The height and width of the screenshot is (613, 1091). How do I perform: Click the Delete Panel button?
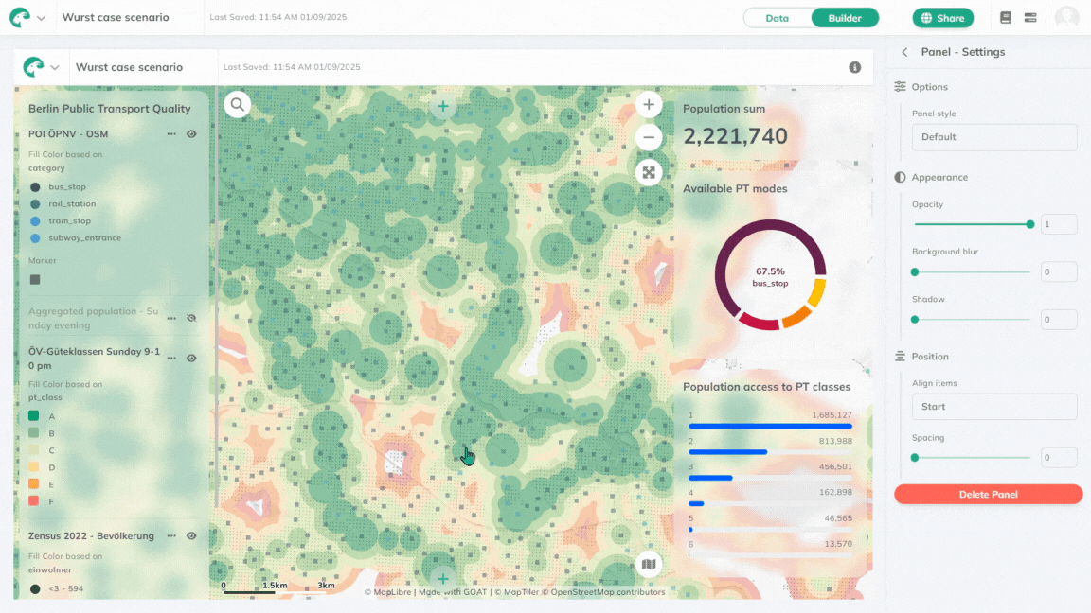pyautogui.click(x=988, y=495)
